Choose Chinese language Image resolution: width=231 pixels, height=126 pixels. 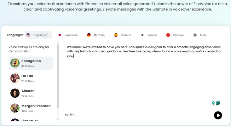(175, 35)
